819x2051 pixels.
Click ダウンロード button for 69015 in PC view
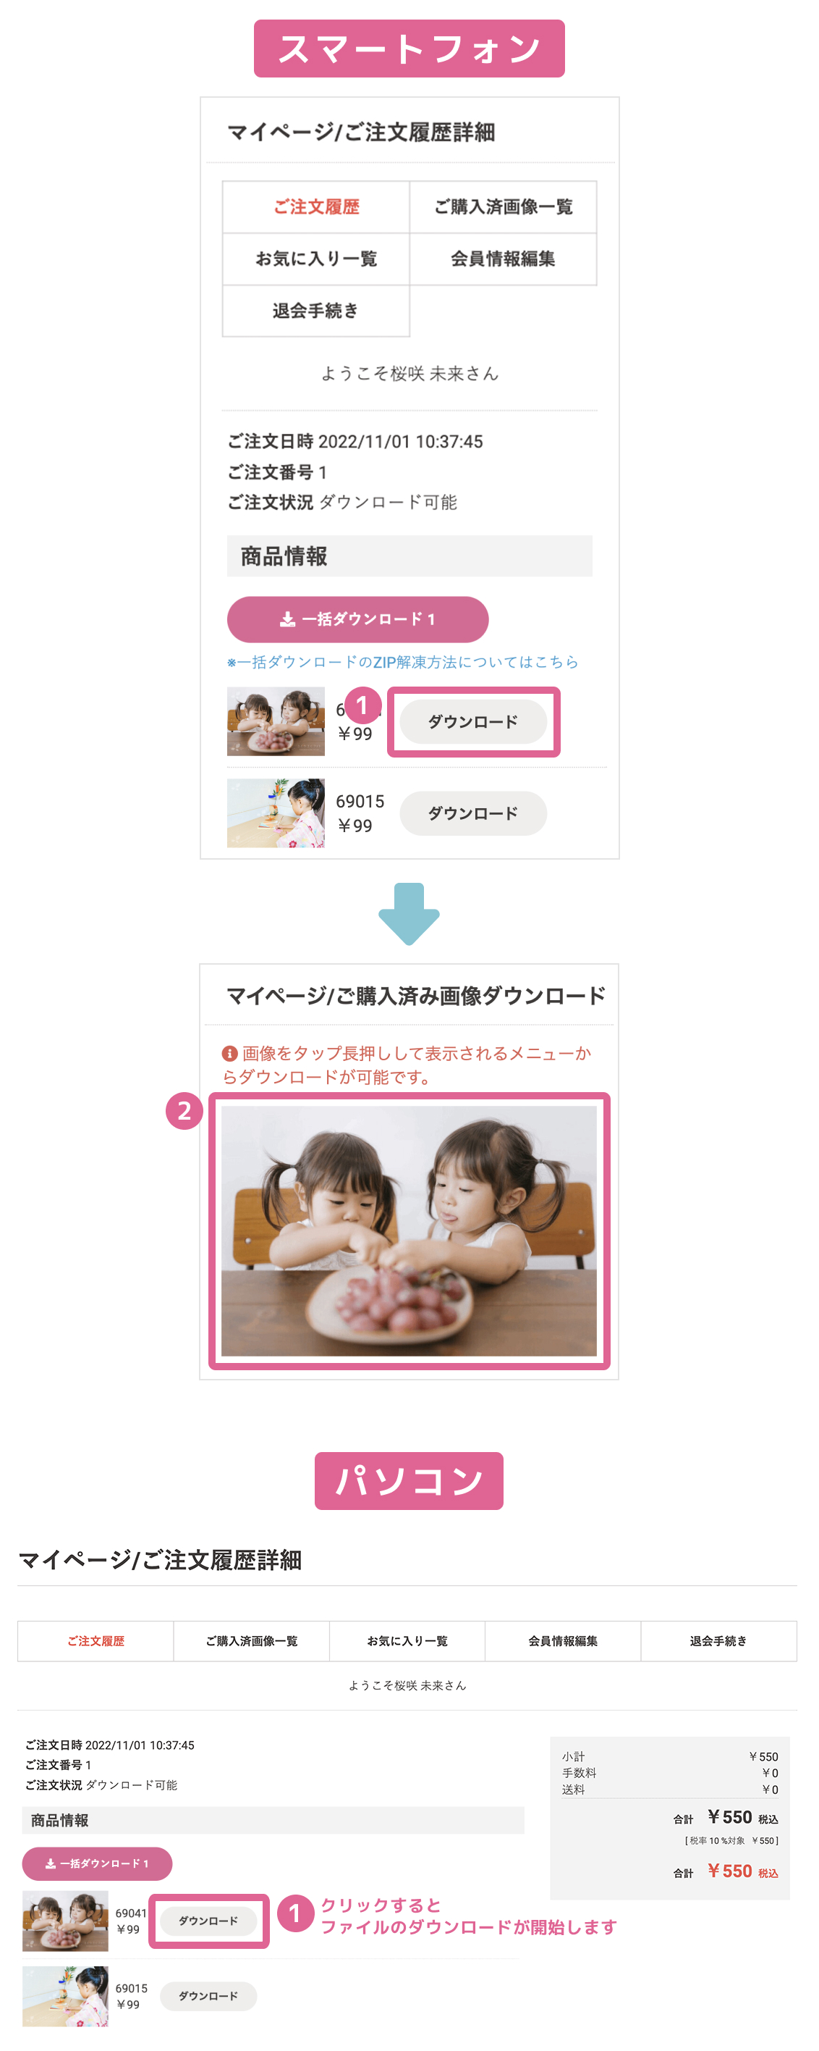(x=208, y=1996)
